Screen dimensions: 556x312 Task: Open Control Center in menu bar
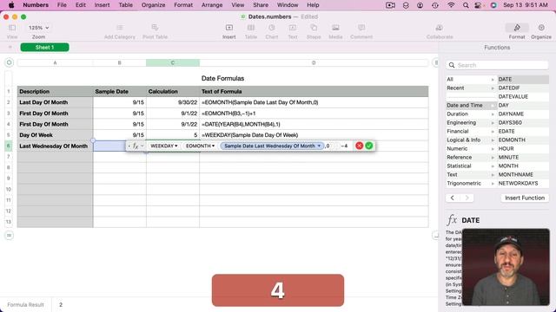point(479,5)
